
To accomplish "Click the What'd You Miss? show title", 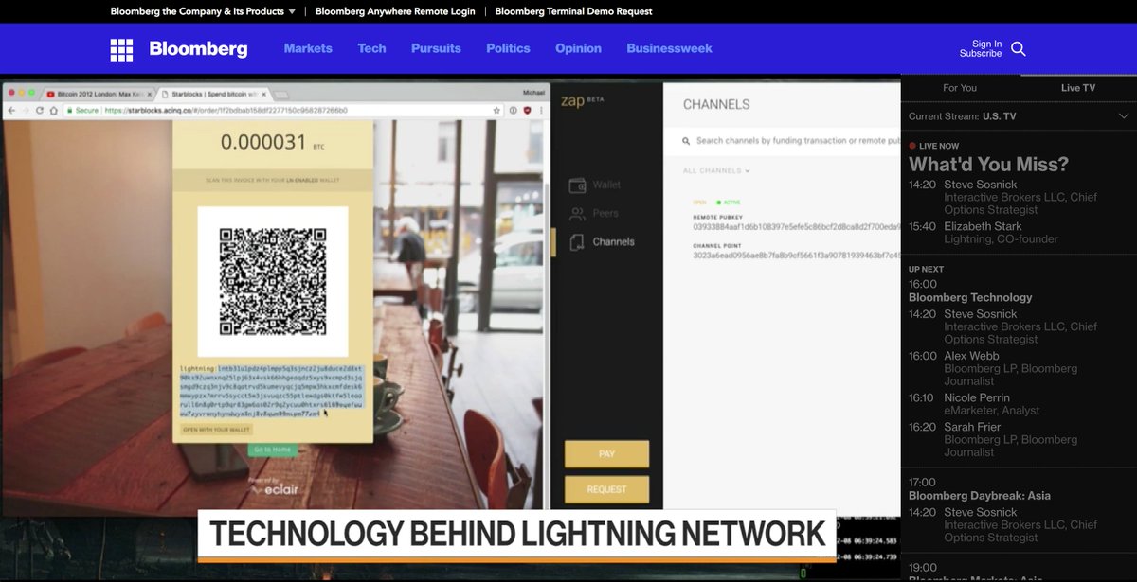I will pyautogui.click(x=988, y=165).
